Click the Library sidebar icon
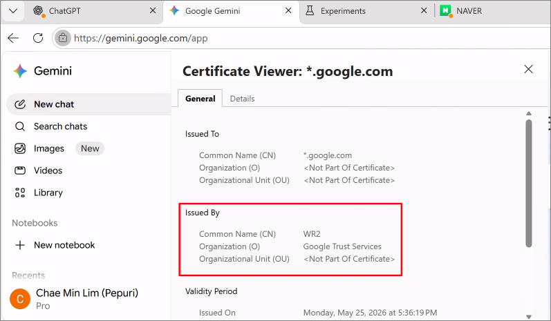551x321 pixels. (20, 193)
